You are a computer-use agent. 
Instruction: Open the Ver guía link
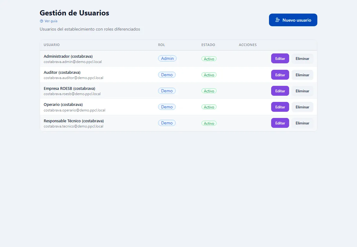pos(48,21)
